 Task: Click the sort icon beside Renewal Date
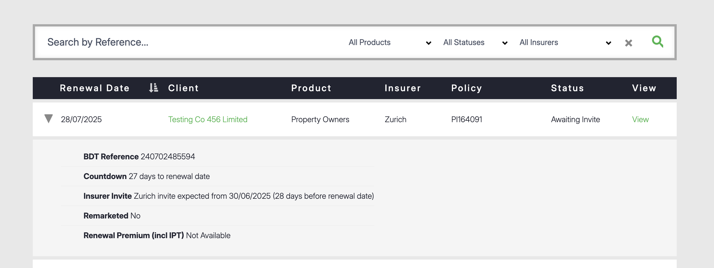coord(153,88)
